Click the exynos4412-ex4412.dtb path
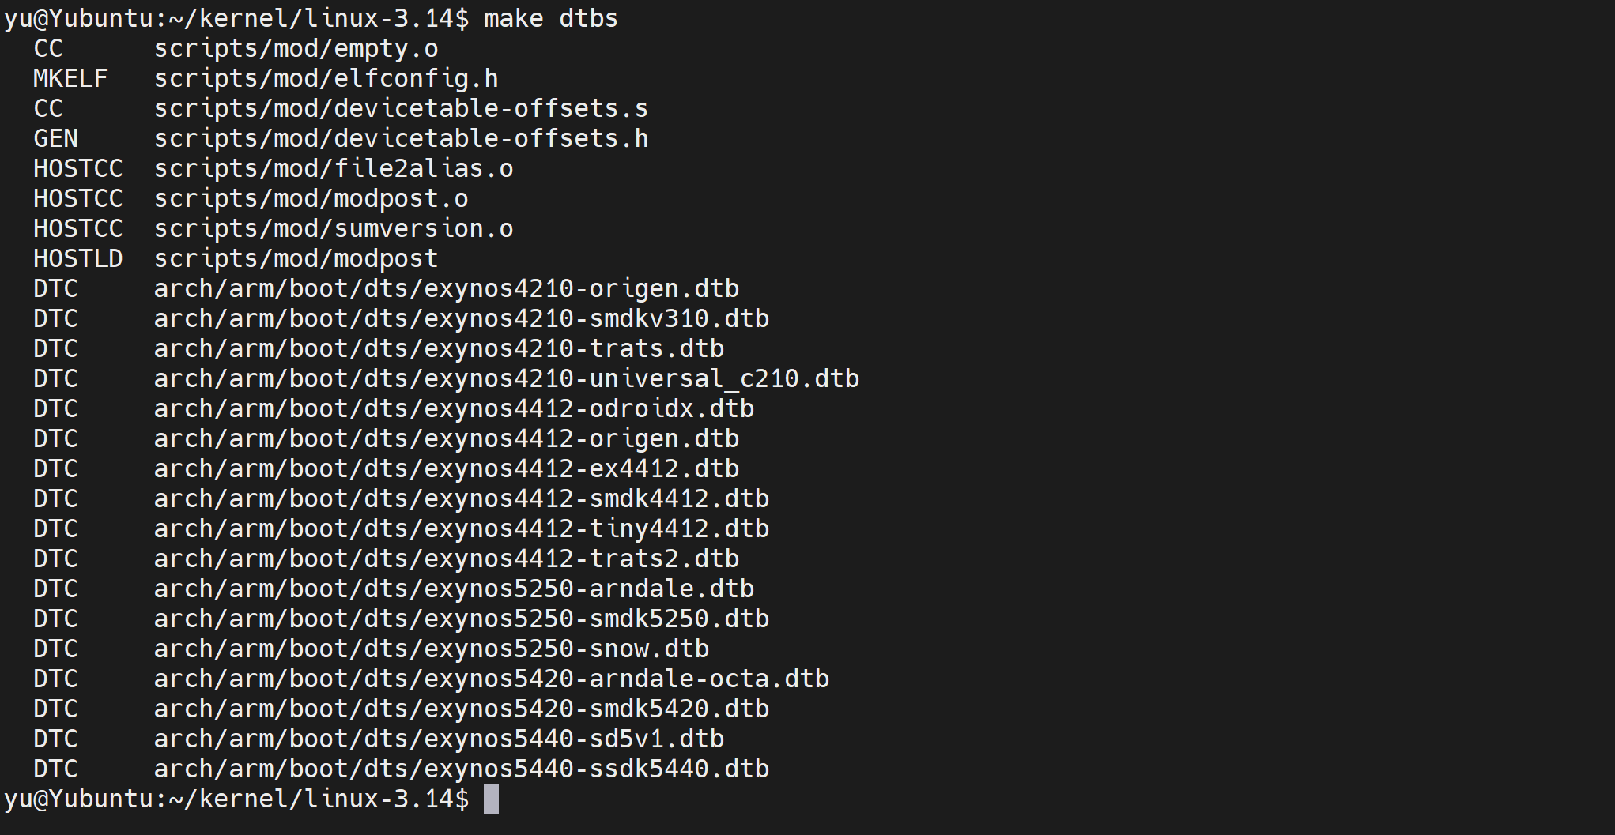The image size is (1615, 835). [x=447, y=469]
